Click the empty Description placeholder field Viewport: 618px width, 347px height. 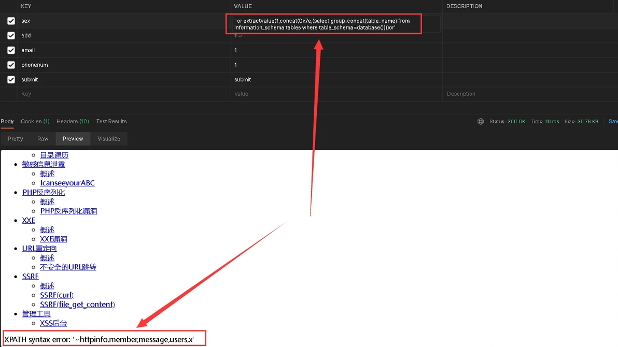[530, 94]
